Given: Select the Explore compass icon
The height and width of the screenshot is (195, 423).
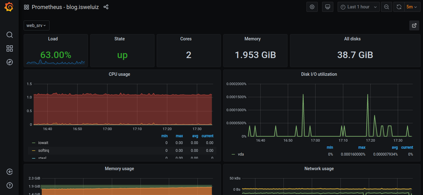Looking at the screenshot, I should click(x=9, y=62).
